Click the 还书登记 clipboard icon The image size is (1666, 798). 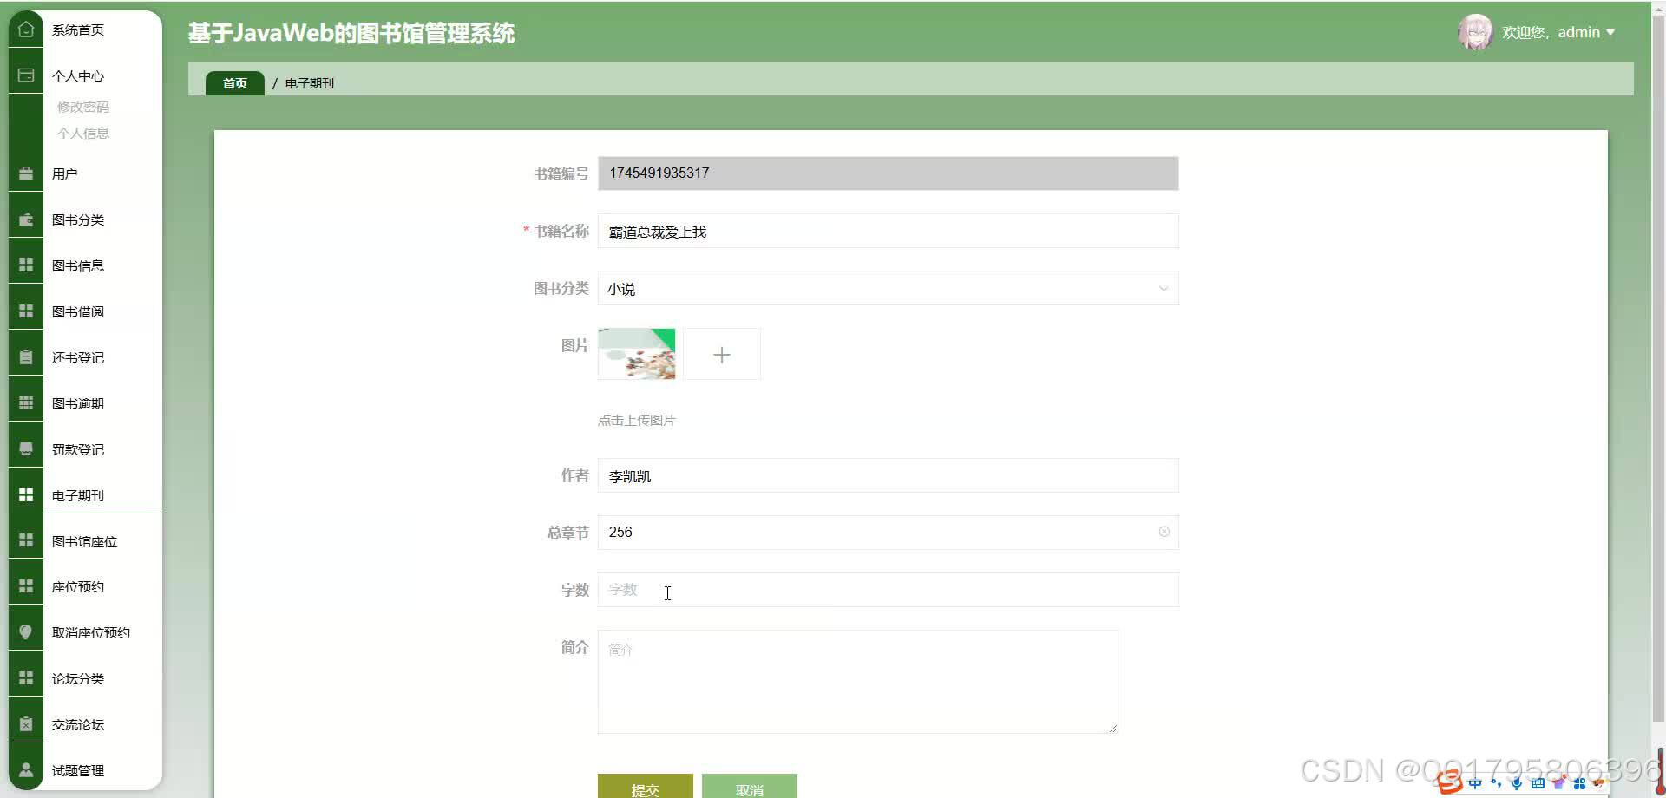coord(25,356)
